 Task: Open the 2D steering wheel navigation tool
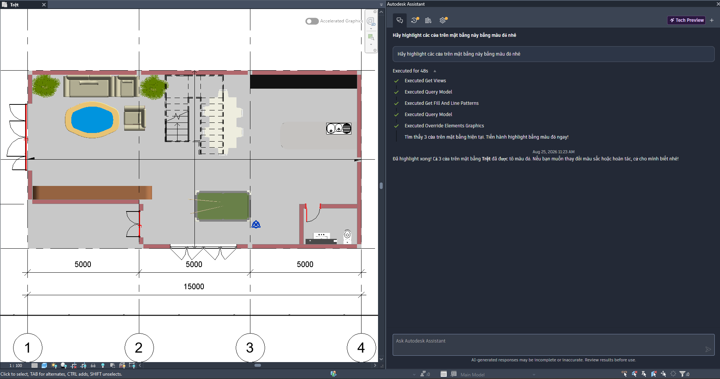click(371, 21)
